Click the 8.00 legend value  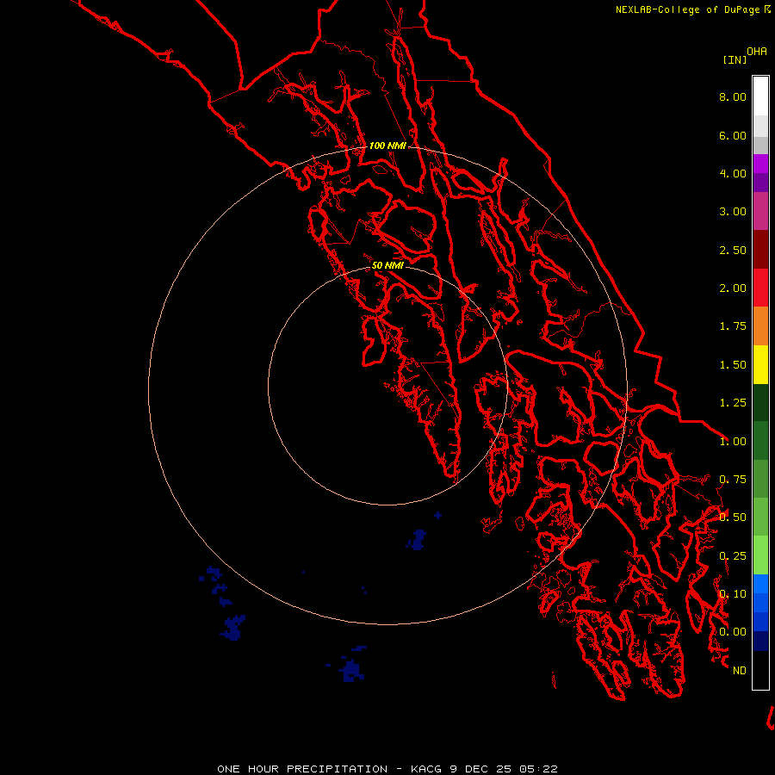click(x=733, y=96)
